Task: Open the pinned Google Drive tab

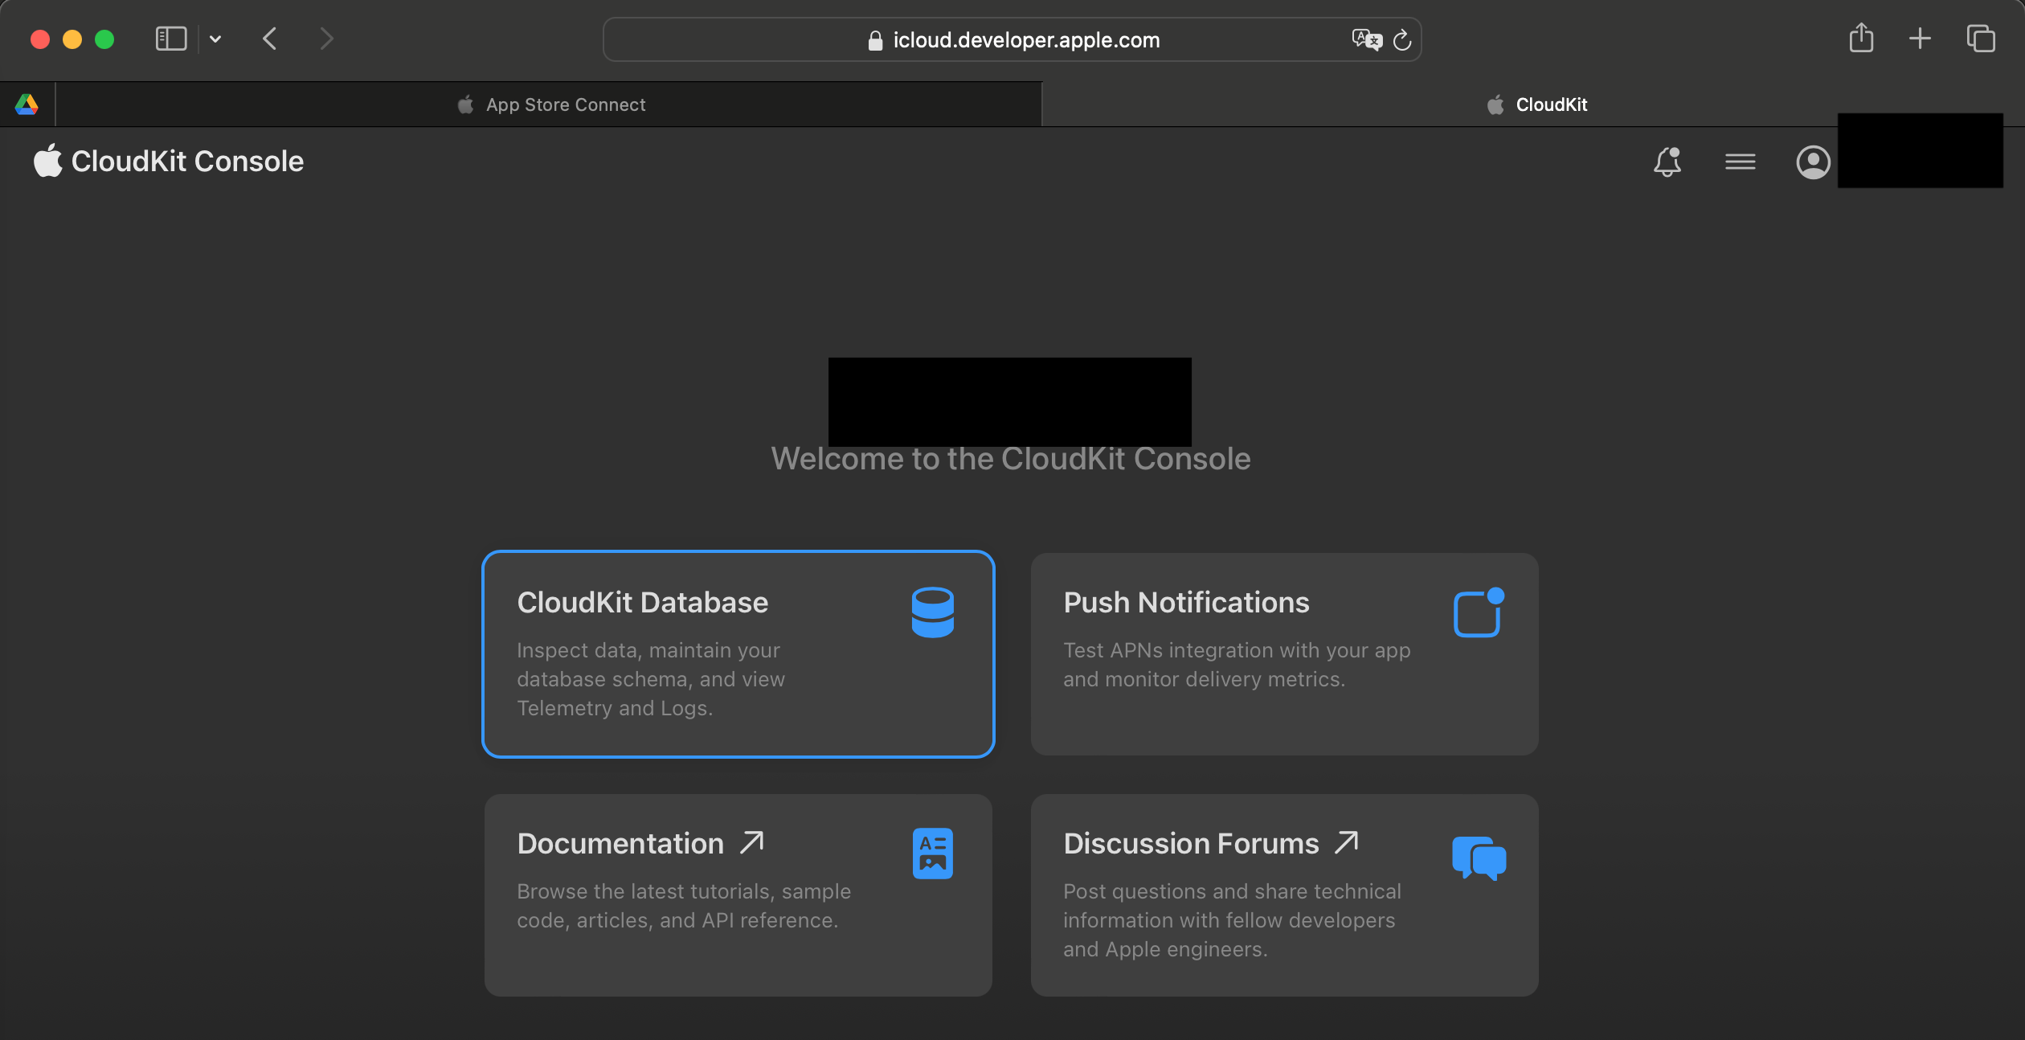Action: point(27,104)
